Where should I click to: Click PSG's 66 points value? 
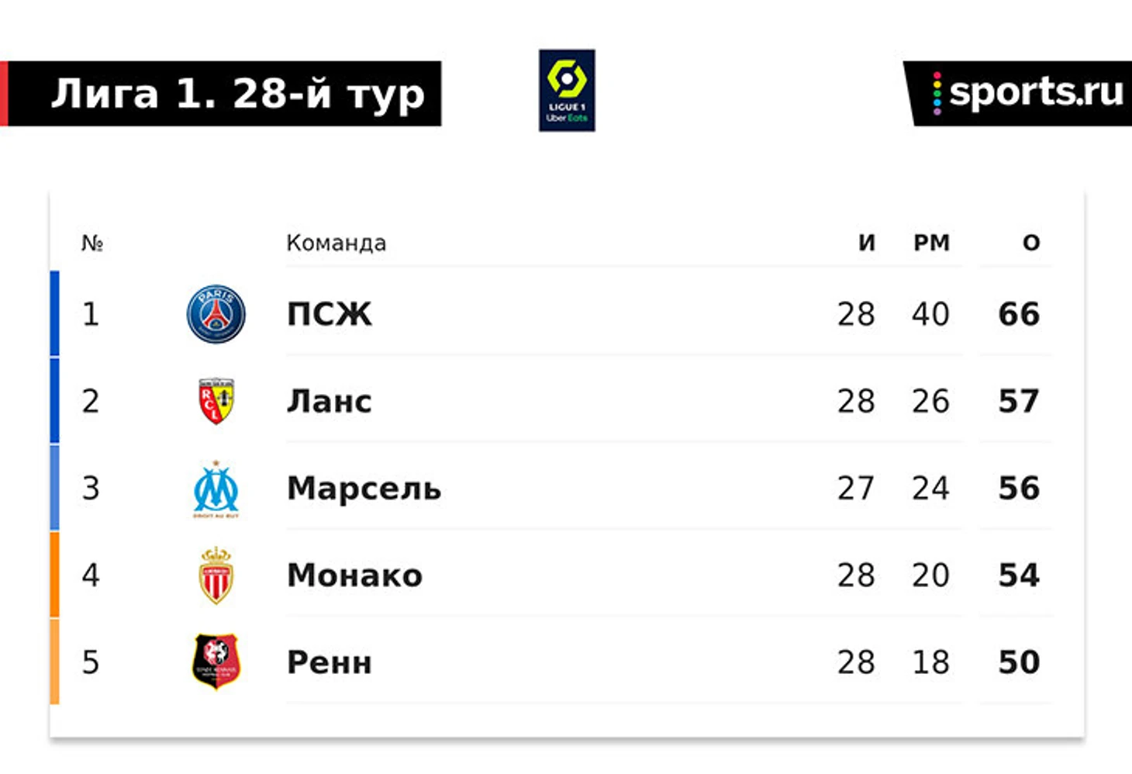(x=1019, y=314)
